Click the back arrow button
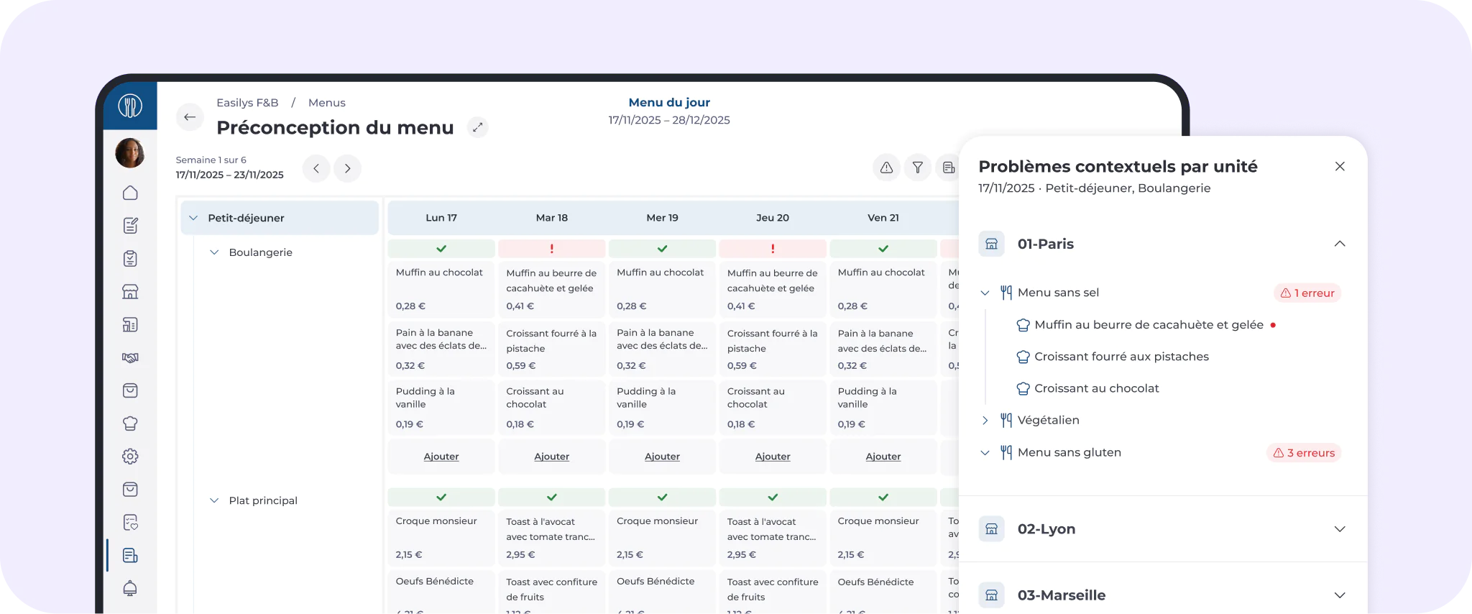 click(190, 117)
